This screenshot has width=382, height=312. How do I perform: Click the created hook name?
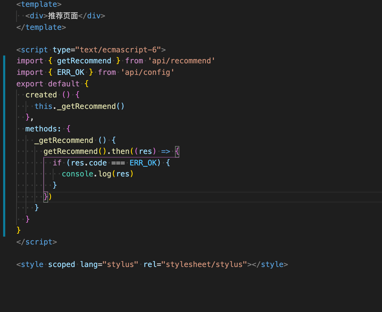click(41, 95)
